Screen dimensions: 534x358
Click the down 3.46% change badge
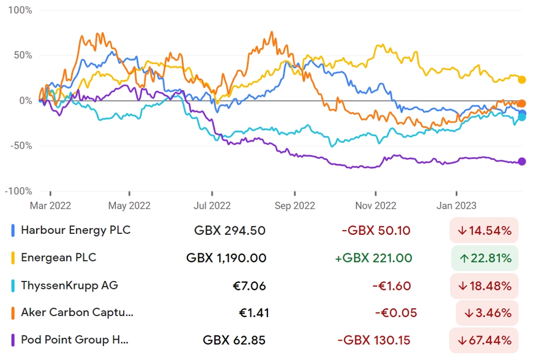487,313
